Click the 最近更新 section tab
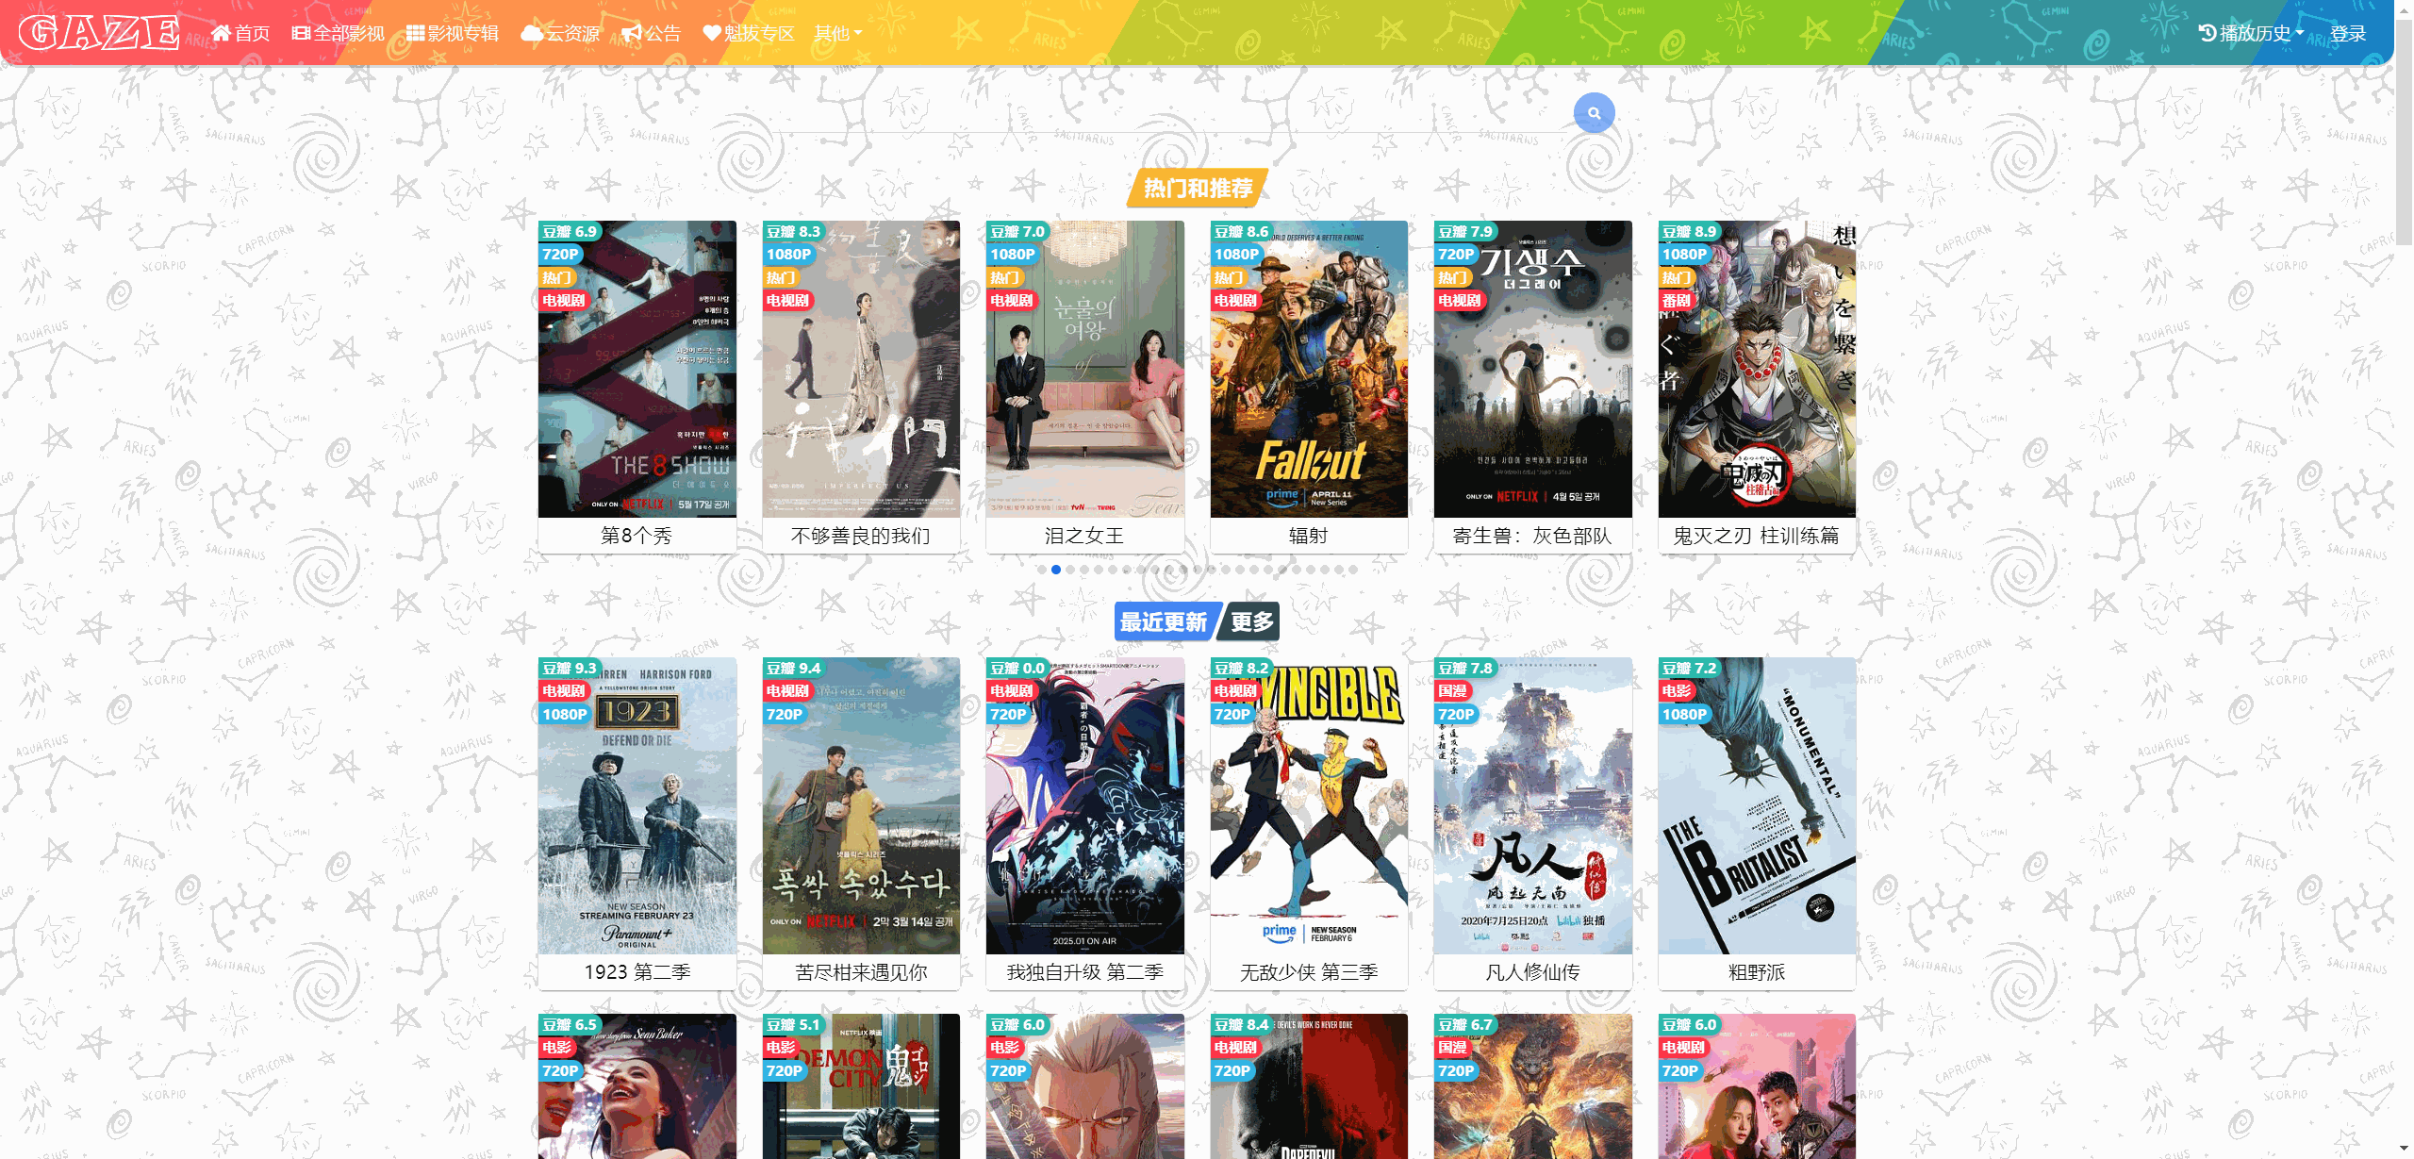2414x1159 pixels. [x=1164, y=622]
